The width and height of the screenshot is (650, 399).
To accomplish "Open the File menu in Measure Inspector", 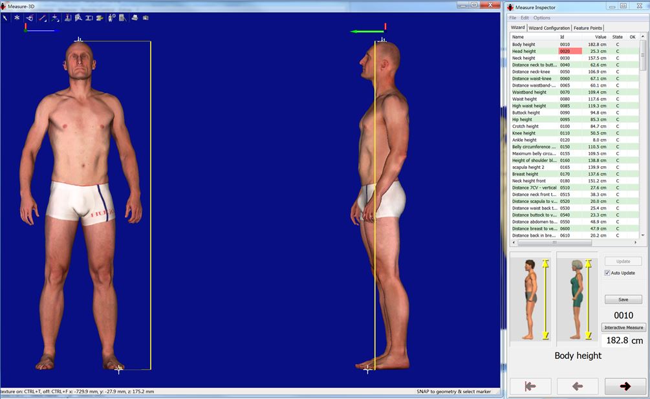I will point(513,17).
